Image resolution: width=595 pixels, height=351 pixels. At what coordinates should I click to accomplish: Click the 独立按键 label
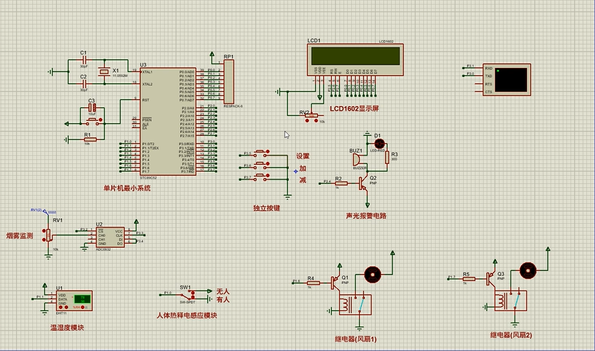point(267,208)
